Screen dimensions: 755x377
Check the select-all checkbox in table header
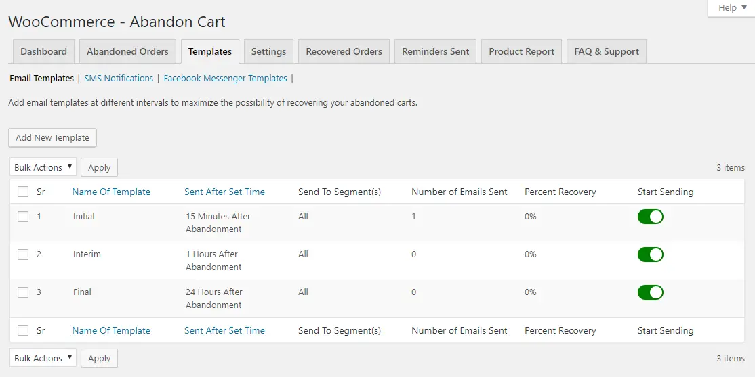coord(23,192)
